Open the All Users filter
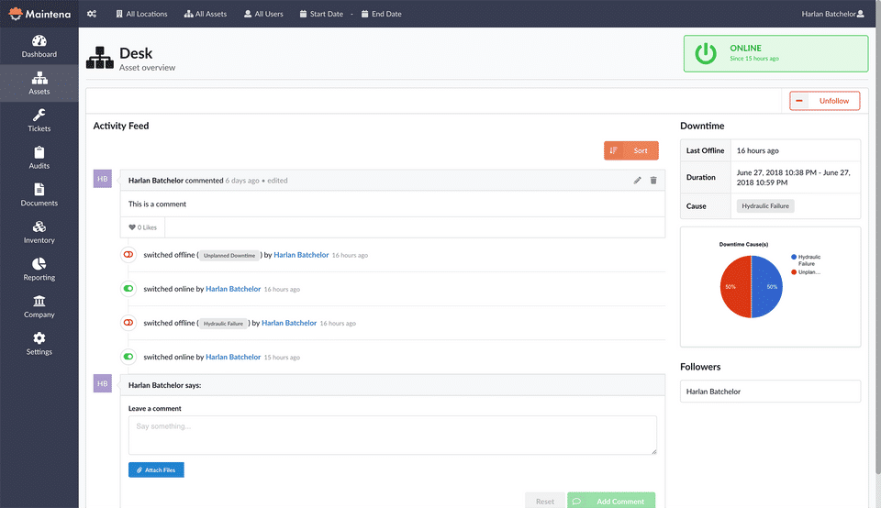 tap(263, 14)
